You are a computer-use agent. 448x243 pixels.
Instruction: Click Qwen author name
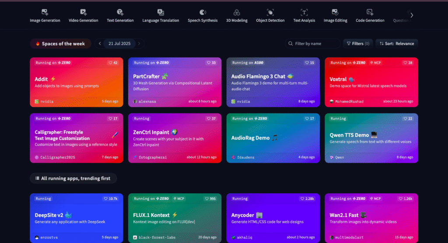point(339,157)
